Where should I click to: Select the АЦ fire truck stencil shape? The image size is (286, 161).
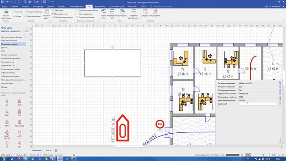(7, 102)
